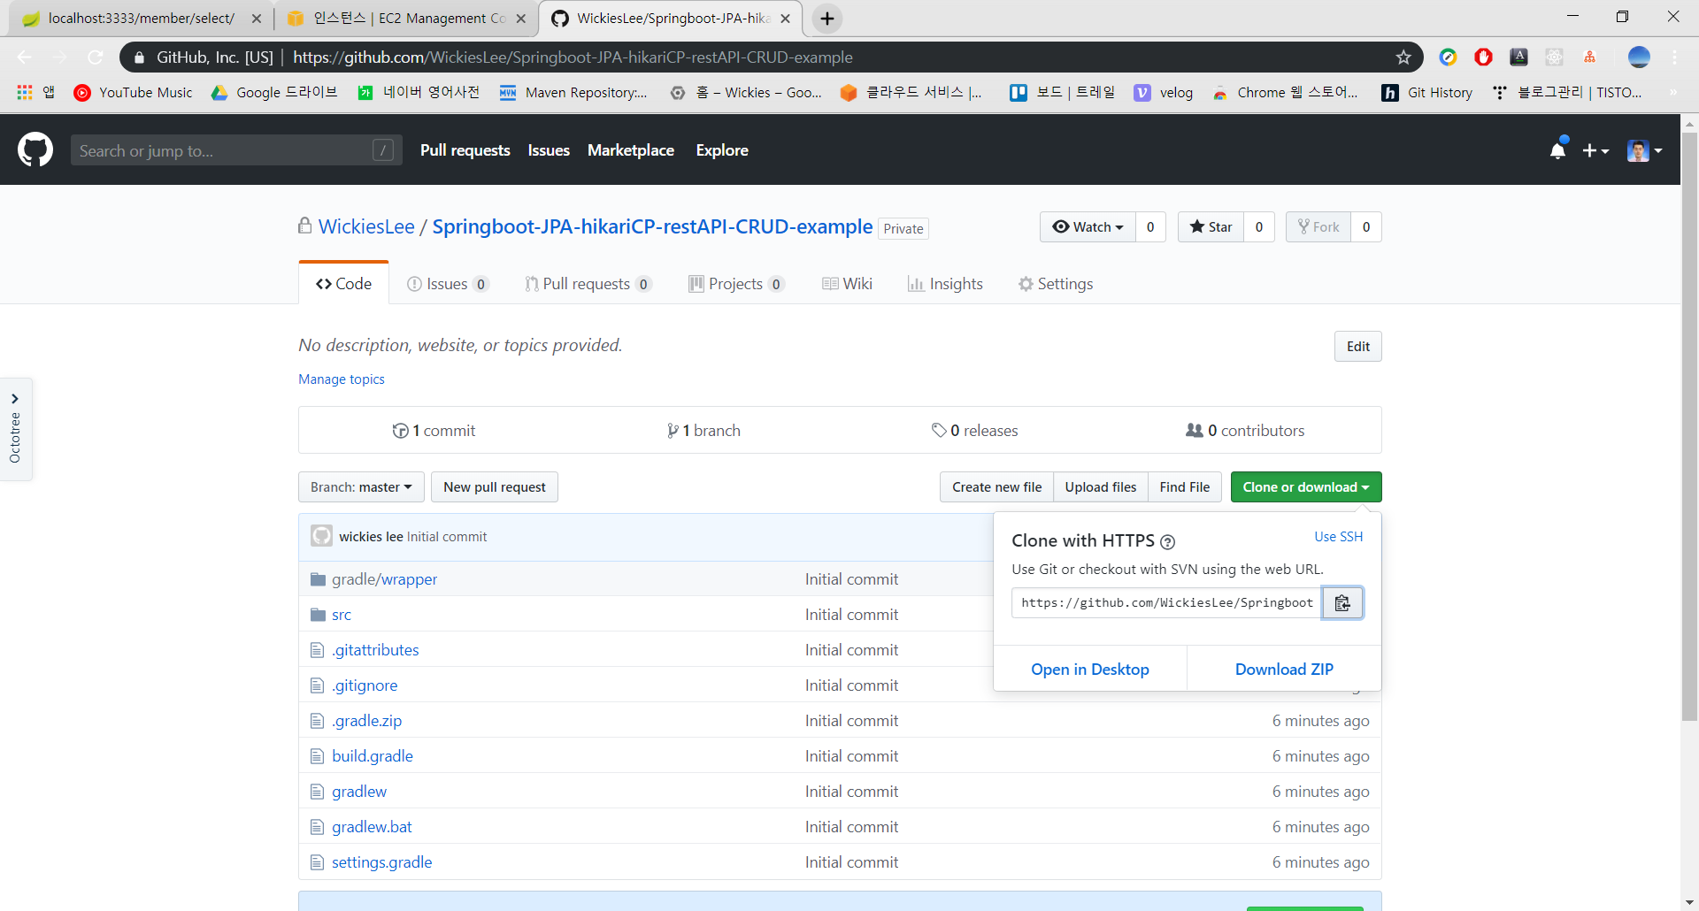Click the GitHub Octocat logo

point(35,149)
